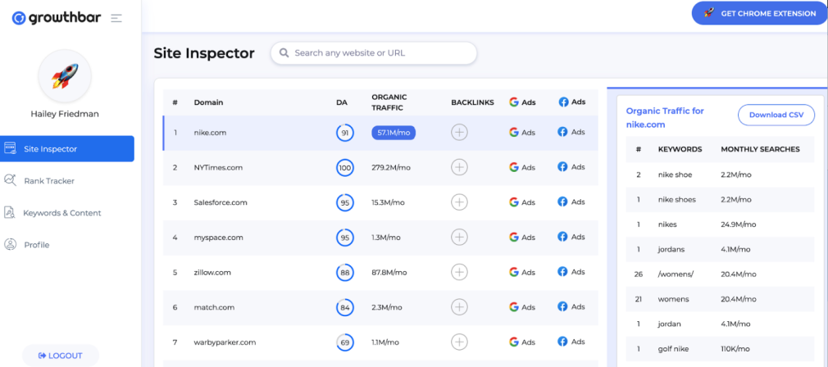Open Google Ads for warbyparker.com
The width and height of the screenshot is (828, 367).
click(x=522, y=342)
